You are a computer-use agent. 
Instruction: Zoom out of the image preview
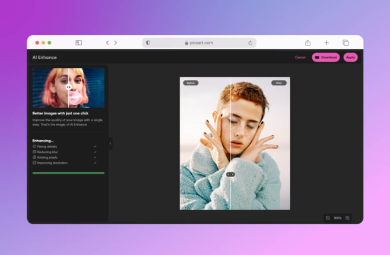point(328,218)
